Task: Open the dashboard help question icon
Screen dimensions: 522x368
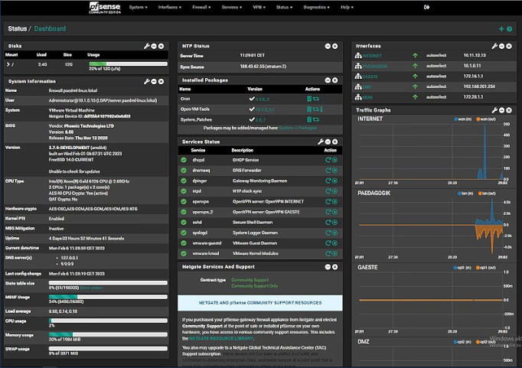Action: [509, 29]
